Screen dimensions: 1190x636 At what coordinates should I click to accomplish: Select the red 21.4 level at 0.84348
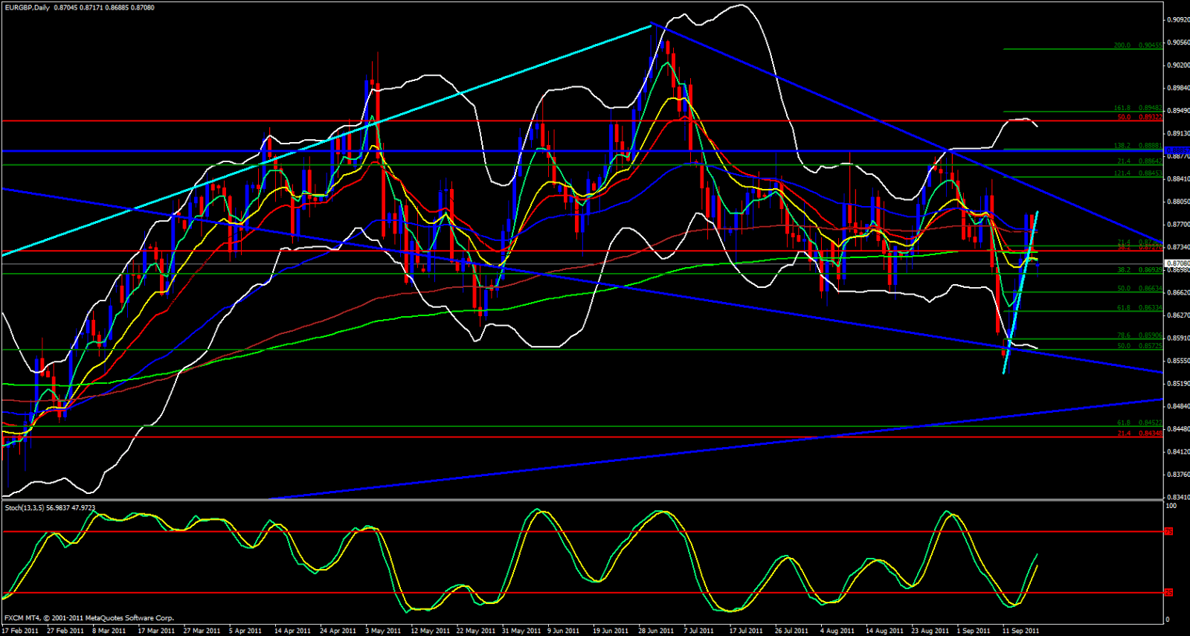[x=1139, y=434]
